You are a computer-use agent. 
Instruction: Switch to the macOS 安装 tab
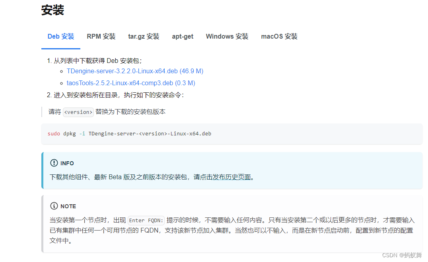tap(279, 36)
